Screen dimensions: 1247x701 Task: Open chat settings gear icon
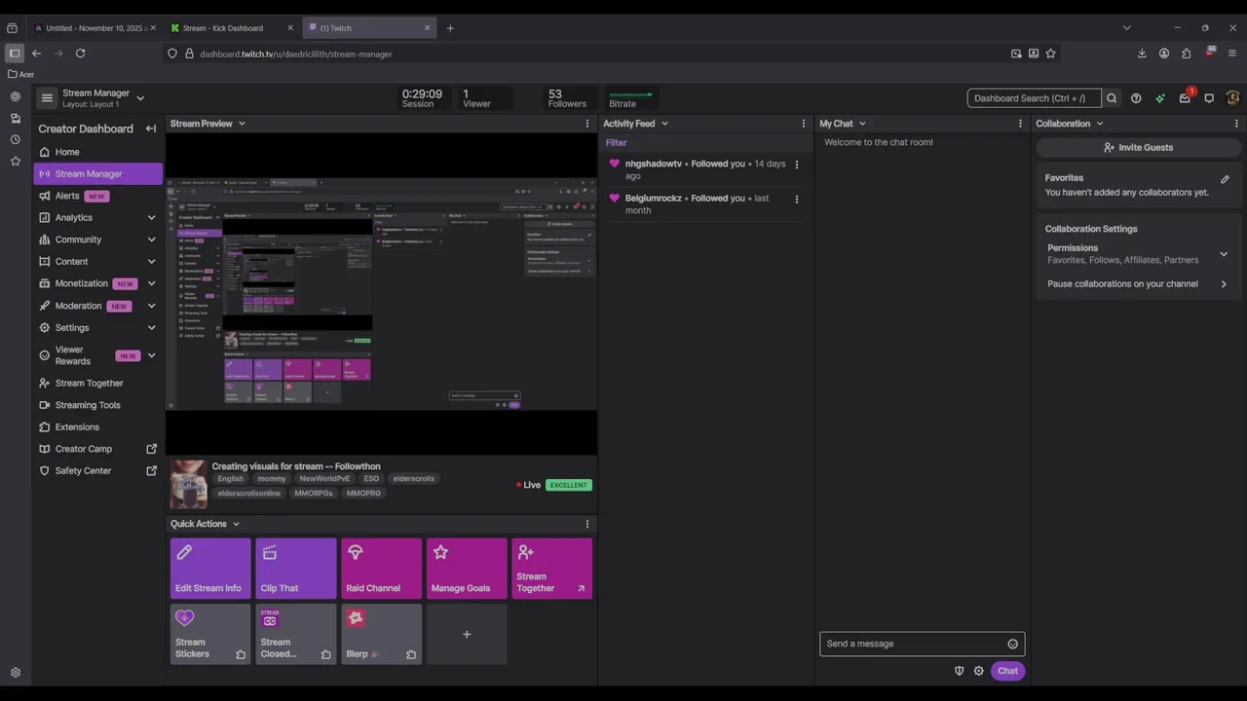click(x=979, y=671)
